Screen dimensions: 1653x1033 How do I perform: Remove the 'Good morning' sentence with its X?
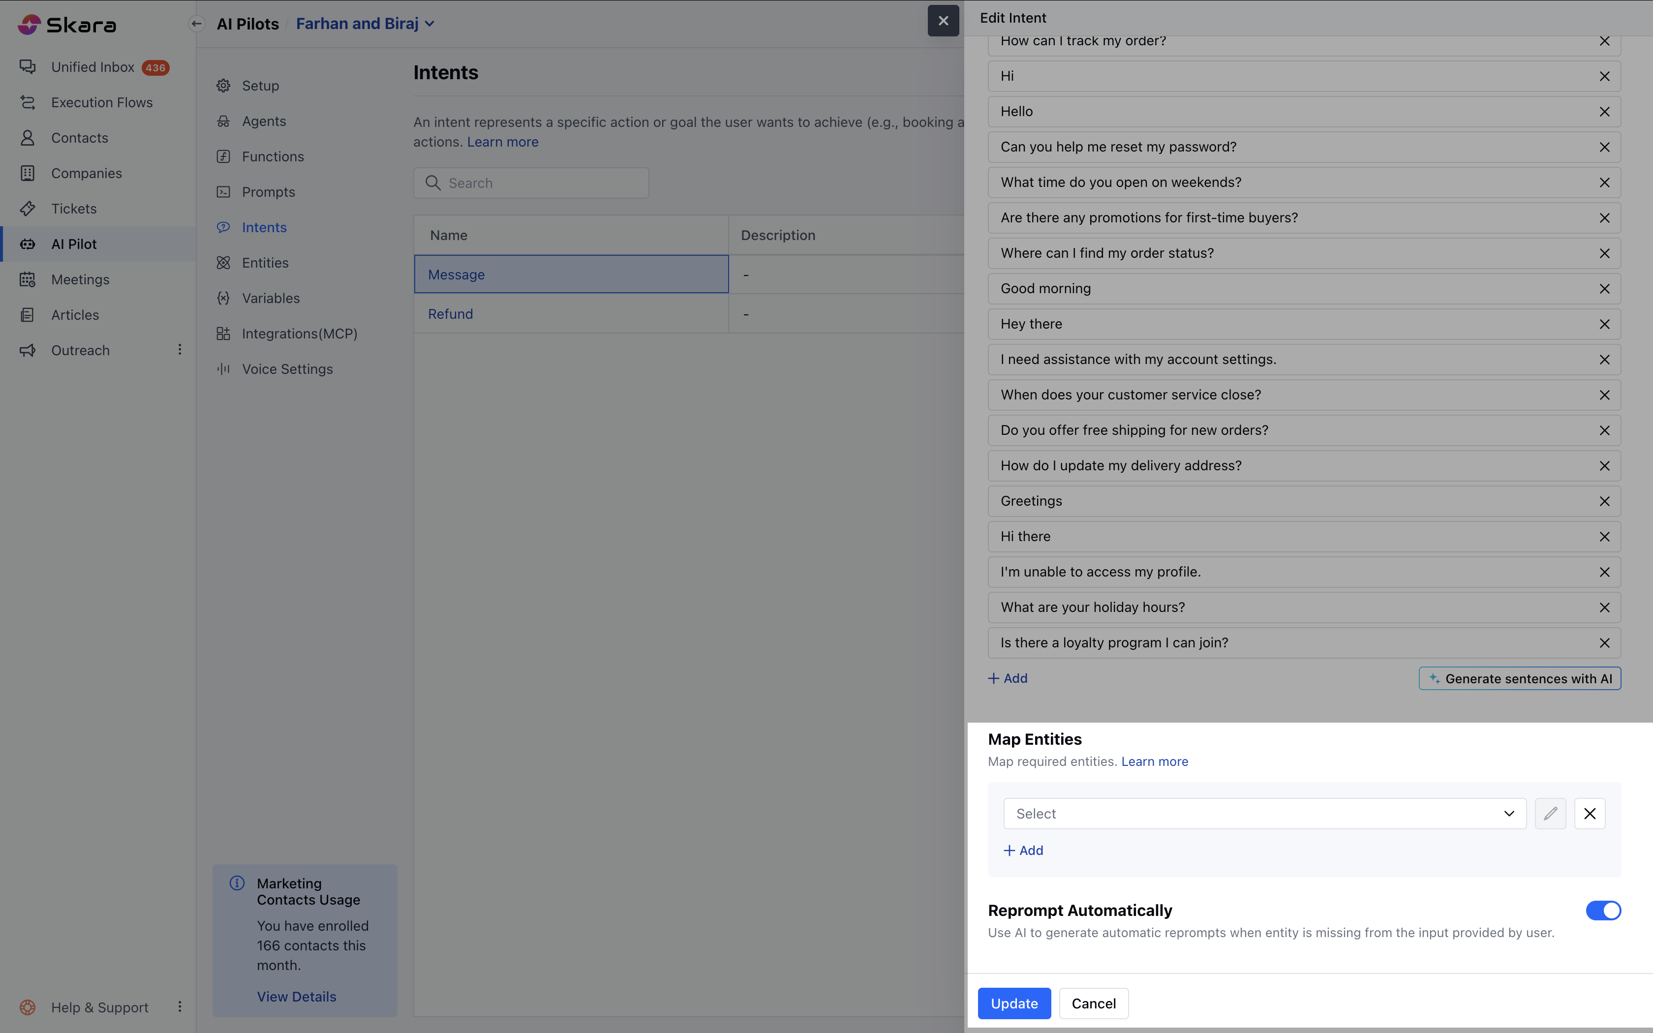pos(1604,289)
